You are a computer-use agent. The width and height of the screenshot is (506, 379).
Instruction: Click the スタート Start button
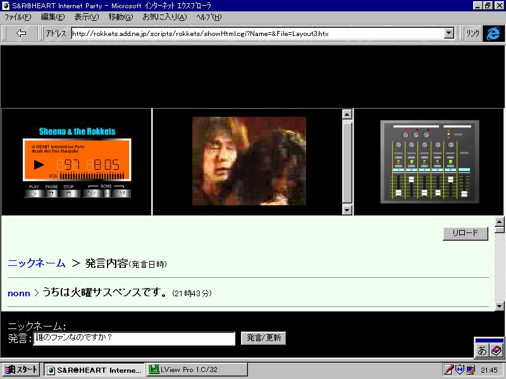pos(22,370)
